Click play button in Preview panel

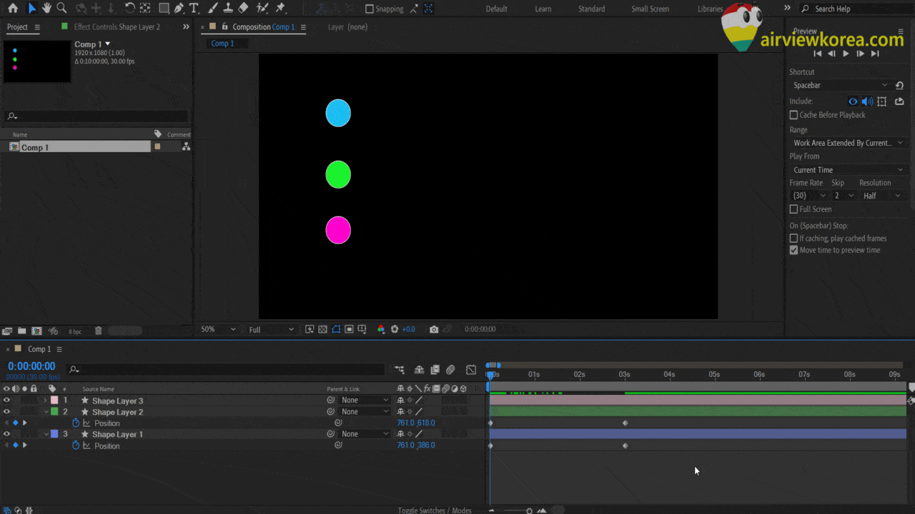[846, 54]
